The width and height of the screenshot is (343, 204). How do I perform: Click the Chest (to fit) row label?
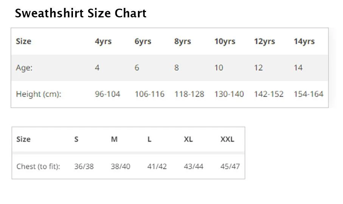[x=38, y=166]
